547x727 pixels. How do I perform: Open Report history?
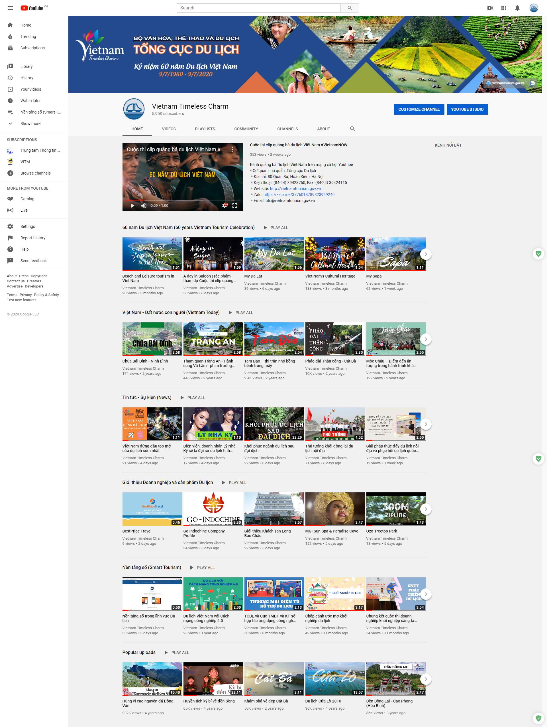(x=34, y=238)
